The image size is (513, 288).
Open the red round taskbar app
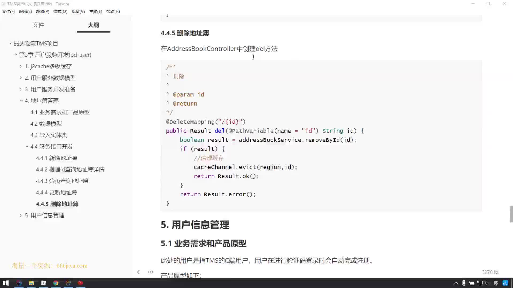click(x=80, y=283)
